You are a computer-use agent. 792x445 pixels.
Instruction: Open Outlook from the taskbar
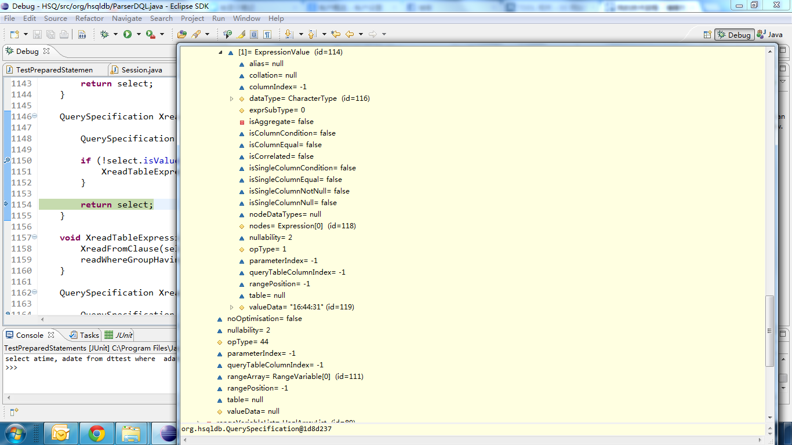coord(61,433)
